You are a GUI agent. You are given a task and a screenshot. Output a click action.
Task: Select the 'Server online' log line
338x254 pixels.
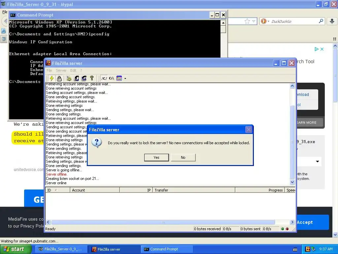(x=56, y=183)
